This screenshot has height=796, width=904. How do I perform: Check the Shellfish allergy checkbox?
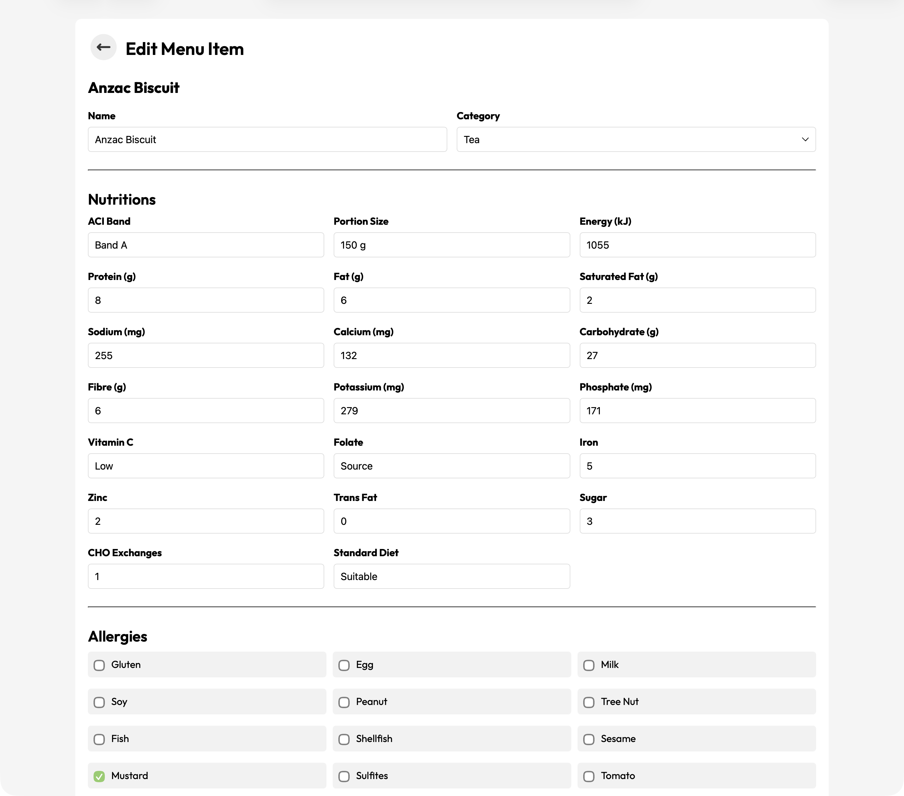(344, 740)
